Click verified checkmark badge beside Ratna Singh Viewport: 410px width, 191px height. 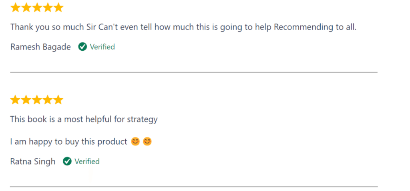tap(67, 161)
